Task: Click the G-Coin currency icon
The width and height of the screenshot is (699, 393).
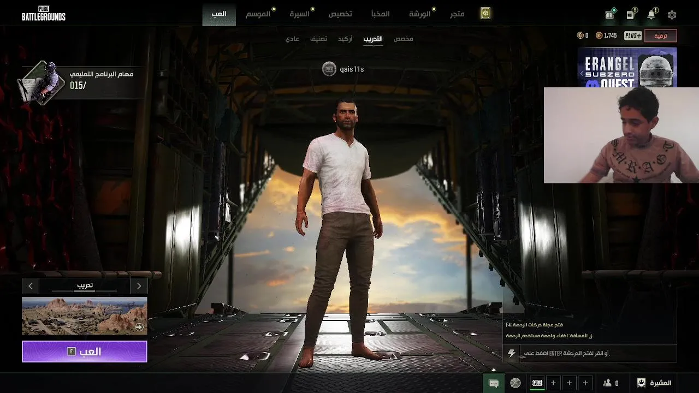Action: [x=580, y=35]
